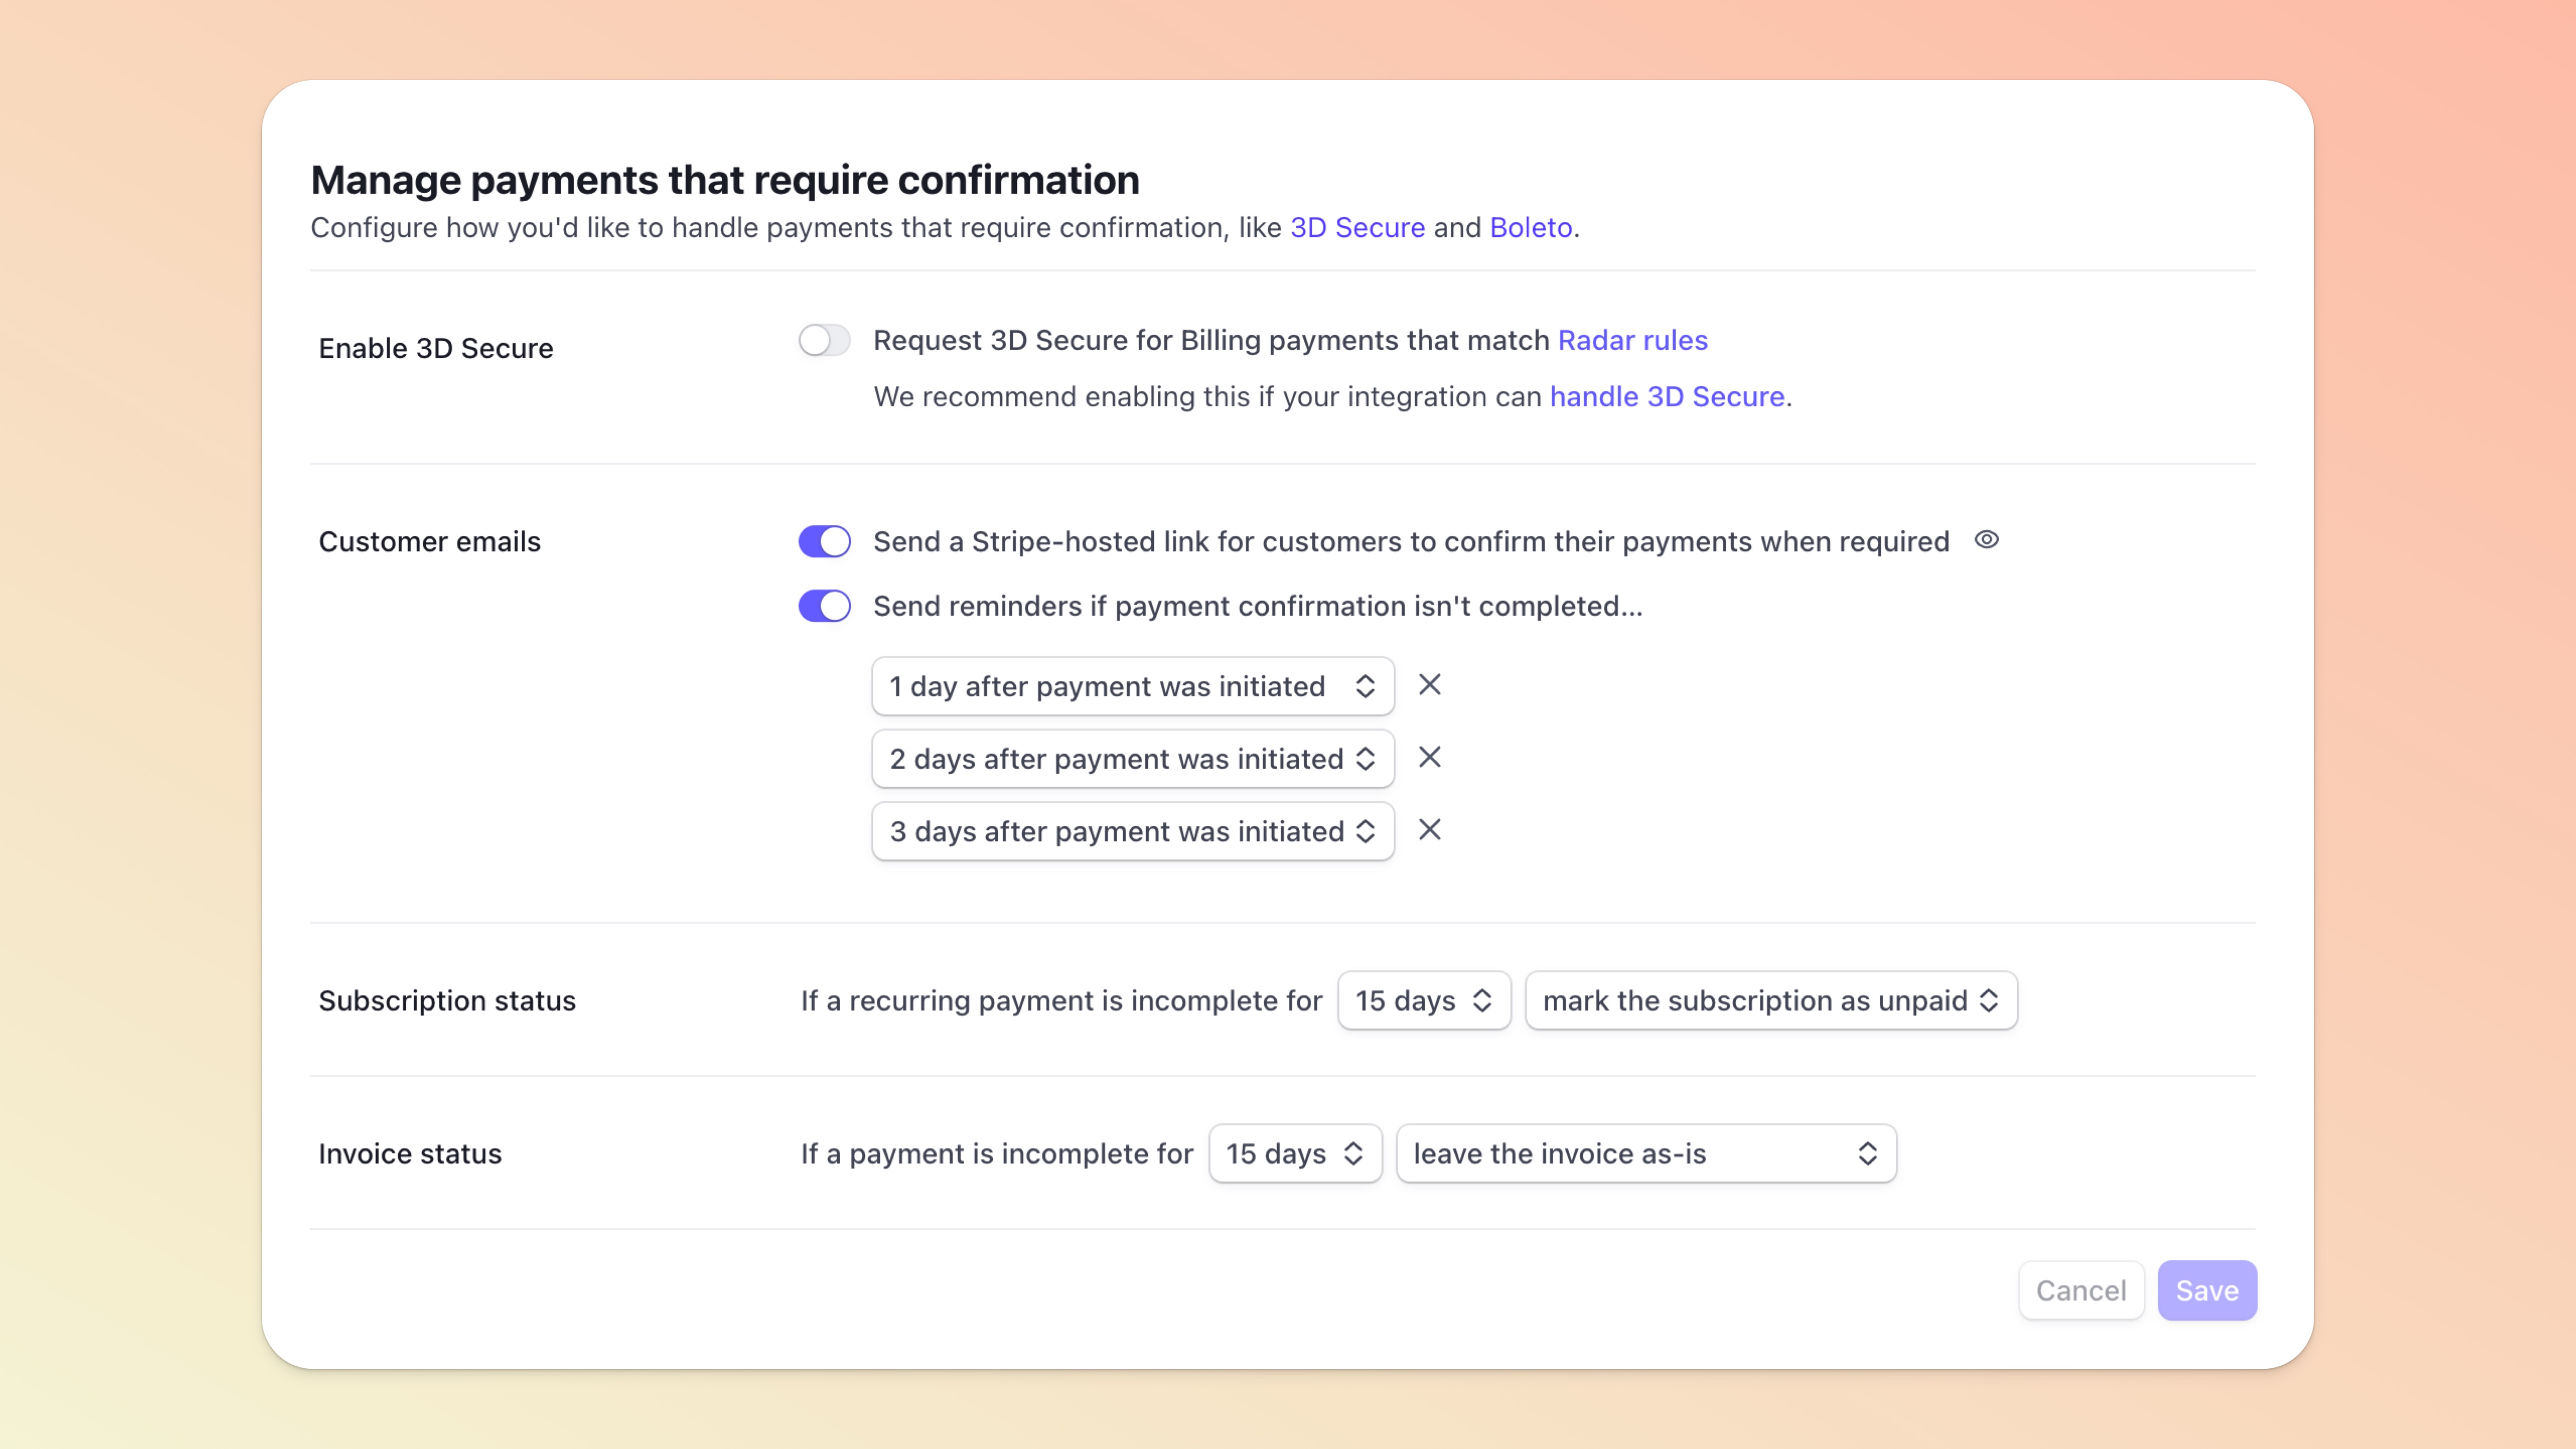Open leave the invoice as-is dropdown
This screenshot has height=1449, width=2576.
tap(1645, 1153)
